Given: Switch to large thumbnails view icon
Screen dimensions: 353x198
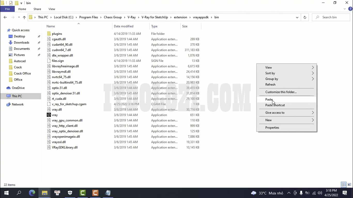Looking at the screenshot, I should 349,185.
